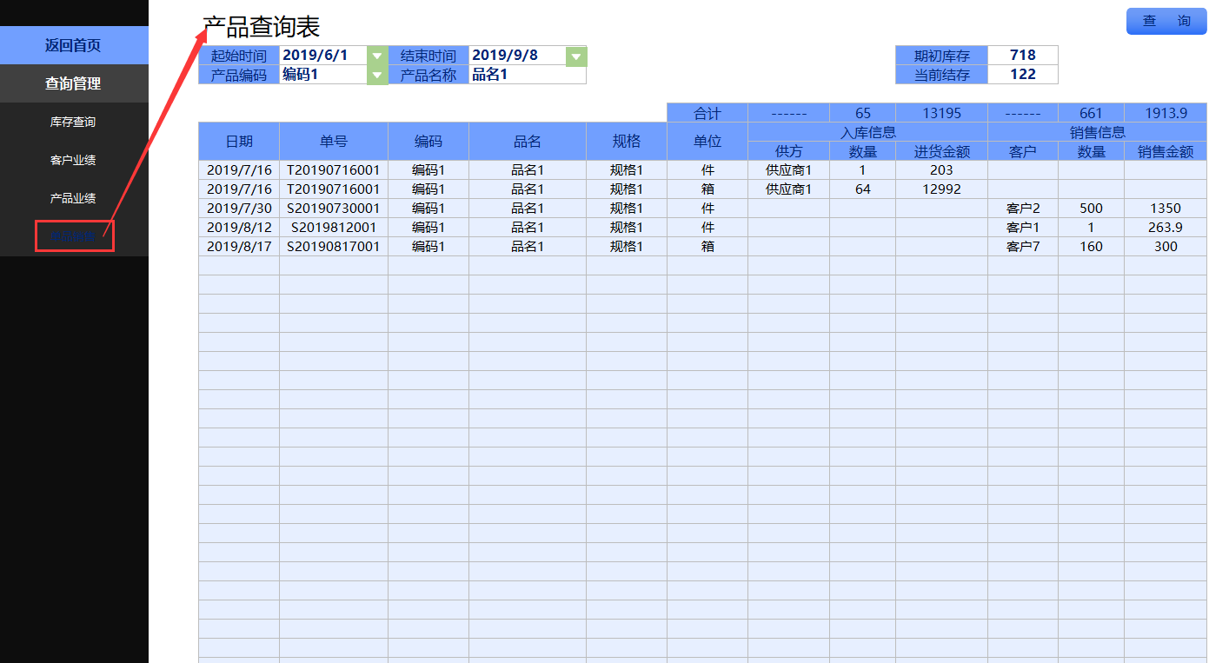Select 返回首页 in the sidebar
Viewport: 1209px width, 663px height.
click(74, 44)
